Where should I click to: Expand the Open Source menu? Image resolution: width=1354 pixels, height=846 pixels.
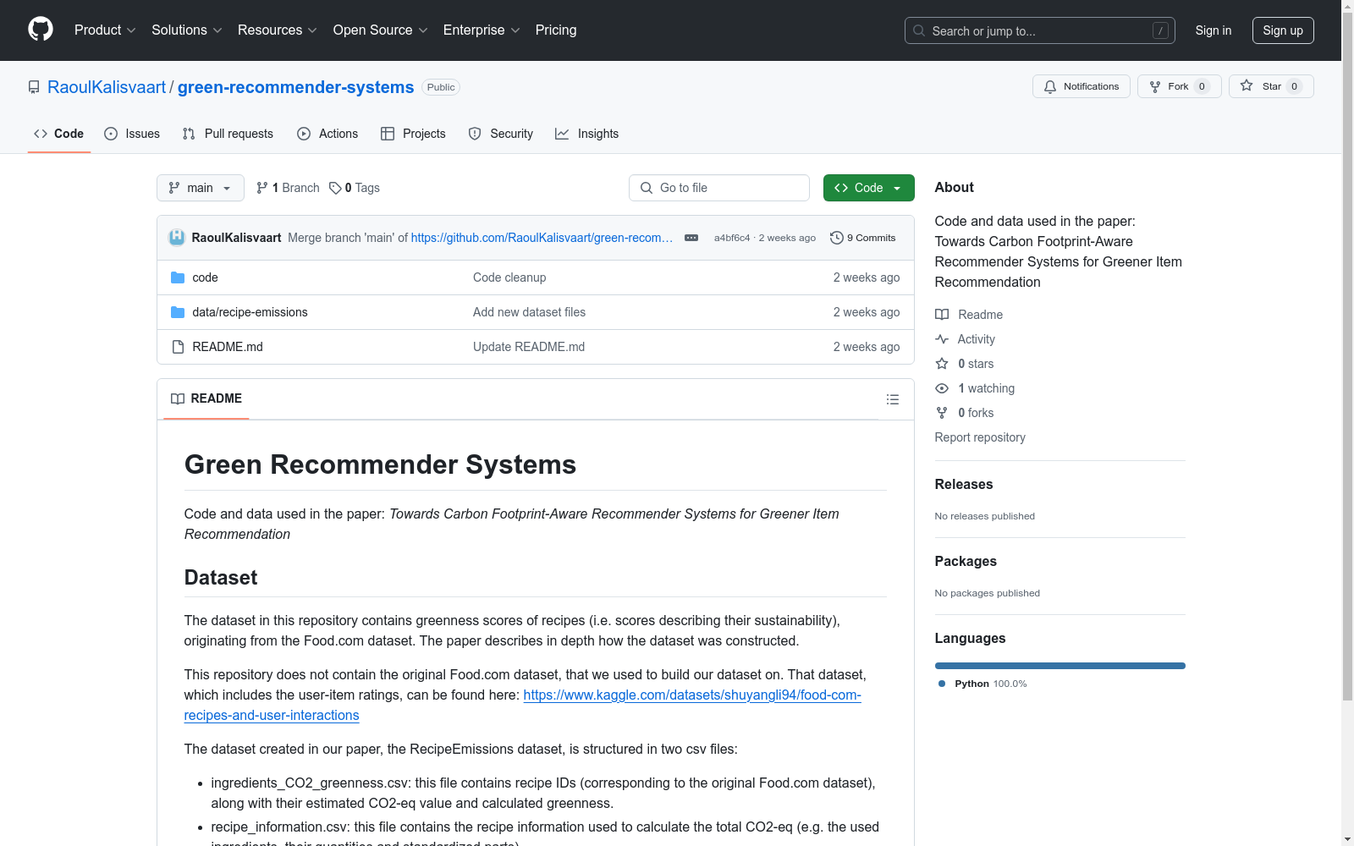point(381,30)
